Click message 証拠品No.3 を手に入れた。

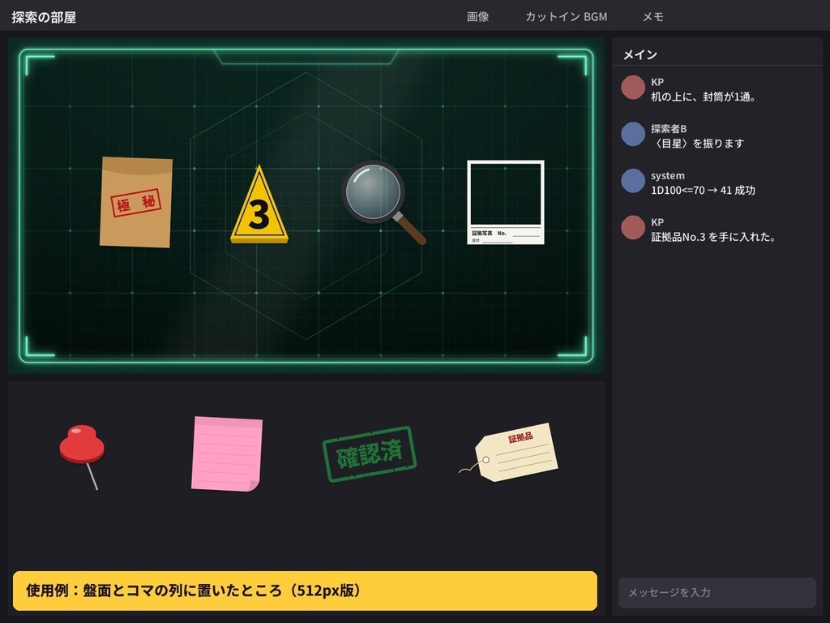713,237
